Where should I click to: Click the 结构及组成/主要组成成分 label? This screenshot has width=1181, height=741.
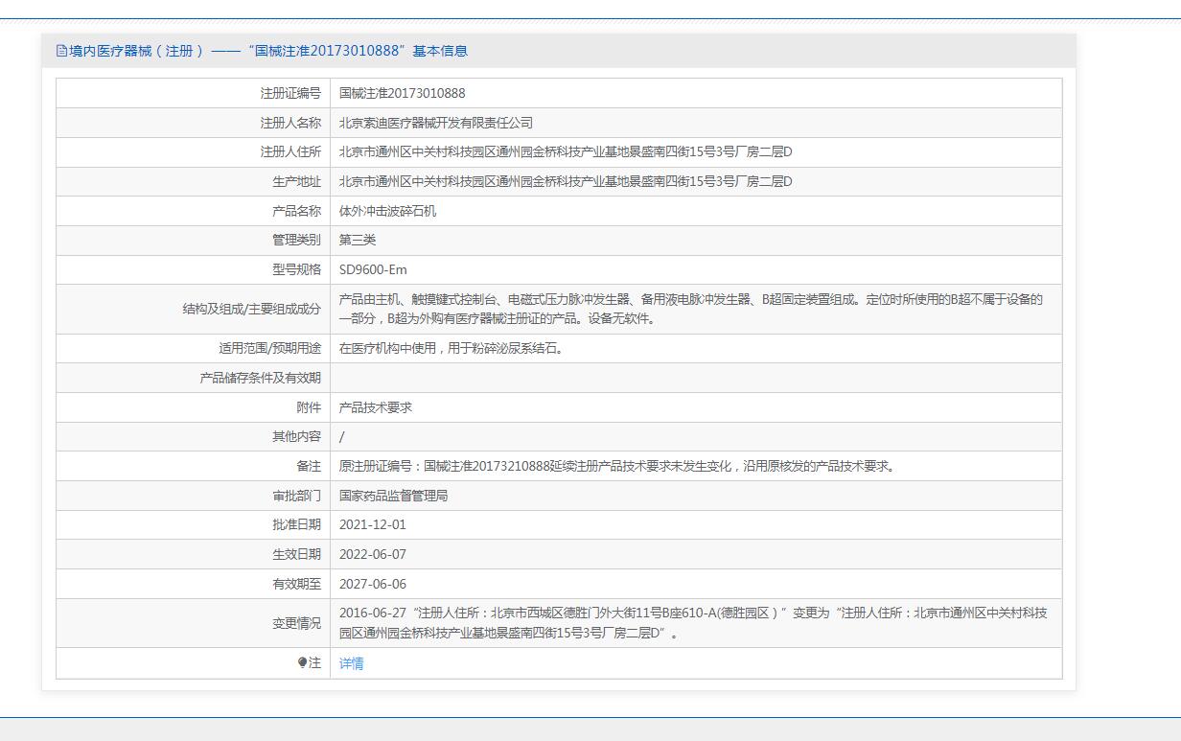(252, 309)
